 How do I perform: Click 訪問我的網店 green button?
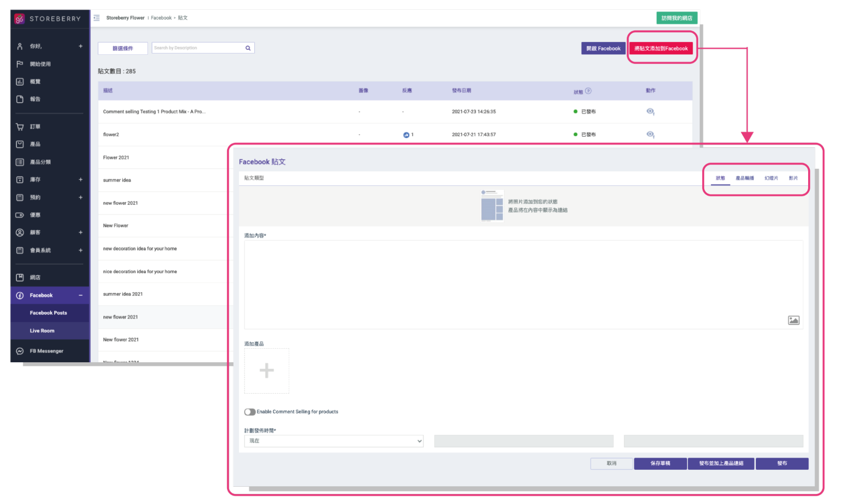click(676, 18)
